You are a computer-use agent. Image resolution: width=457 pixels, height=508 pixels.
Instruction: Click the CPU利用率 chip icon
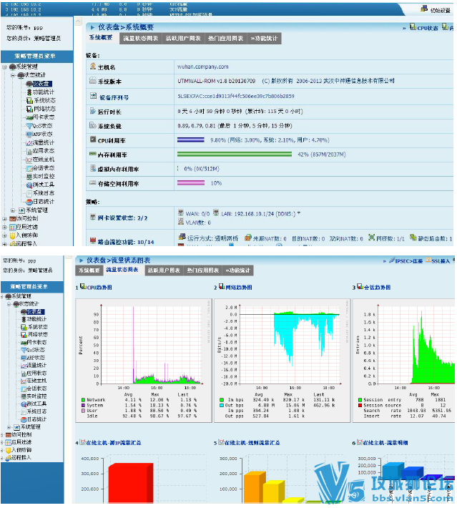[93, 140]
